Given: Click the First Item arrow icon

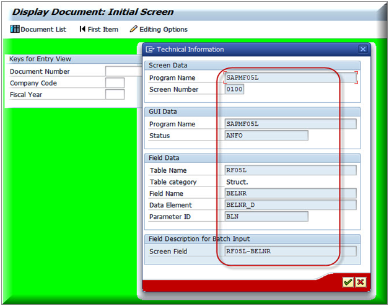Looking at the screenshot, I should coord(82,29).
